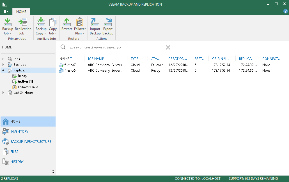
Task: Select the filesrv03 replica row
Action: [172, 65]
